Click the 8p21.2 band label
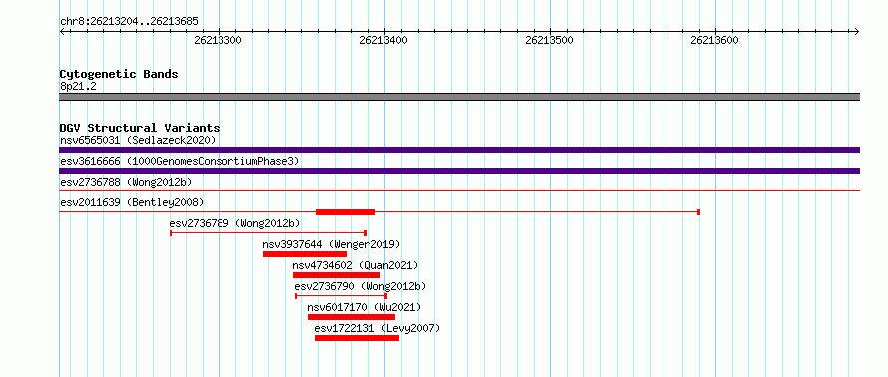888x377 pixels. tap(78, 86)
